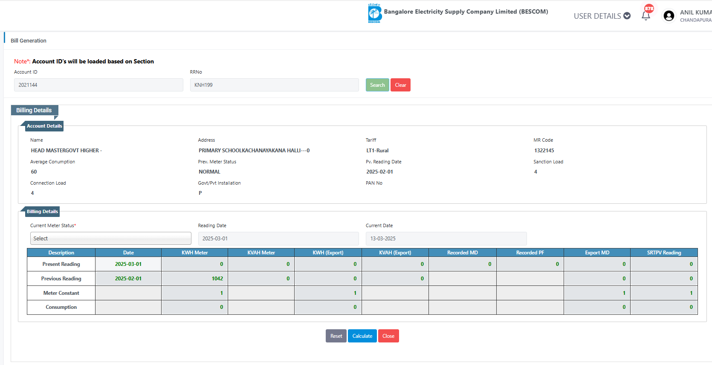The width and height of the screenshot is (712, 365).
Task: Click the user name ANIL KUMA
Action: pyautogui.click(x=696, y=12)
